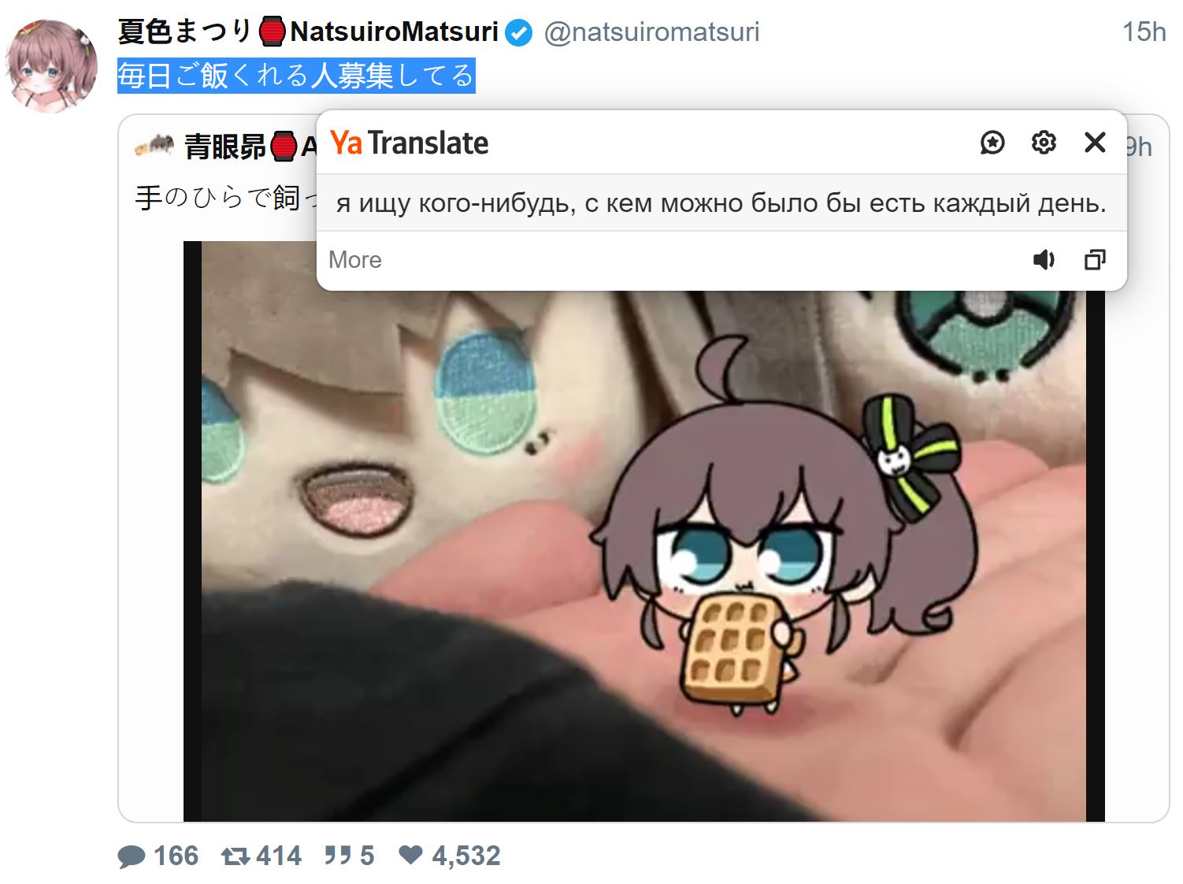
Task: Open the @natsuiromatsuri handle link
Action: tap(651, 32)
